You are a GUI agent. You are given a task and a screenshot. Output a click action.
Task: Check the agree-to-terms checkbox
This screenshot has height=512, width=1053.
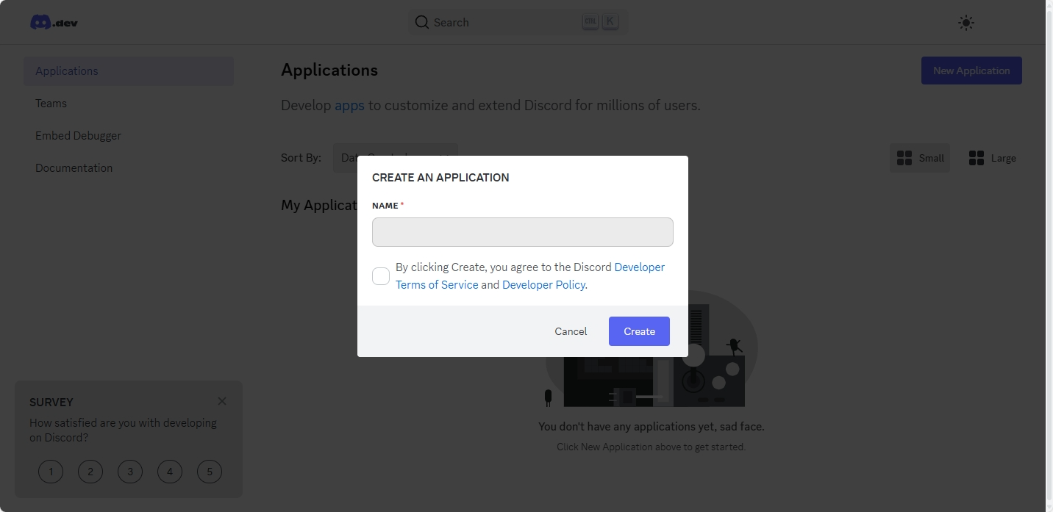click(x=381, y=276)
